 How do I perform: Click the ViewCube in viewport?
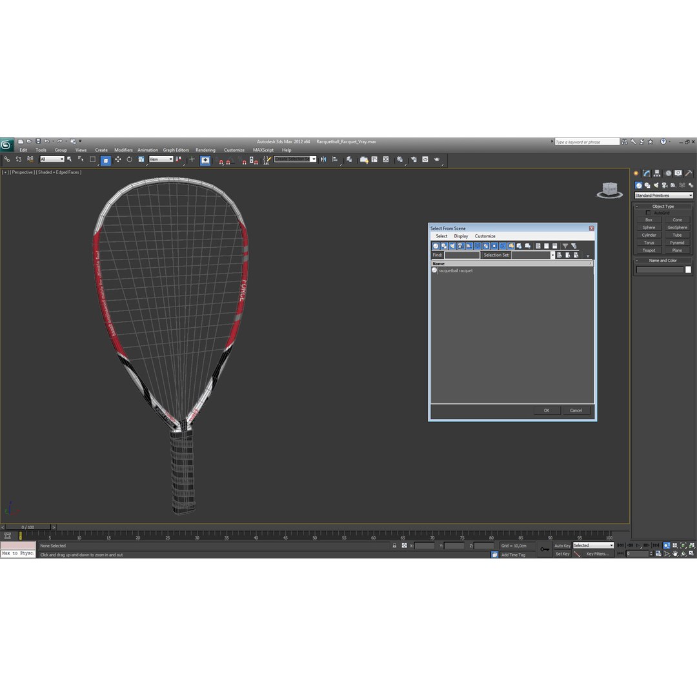pyautogui.click(x=609, y=190)
